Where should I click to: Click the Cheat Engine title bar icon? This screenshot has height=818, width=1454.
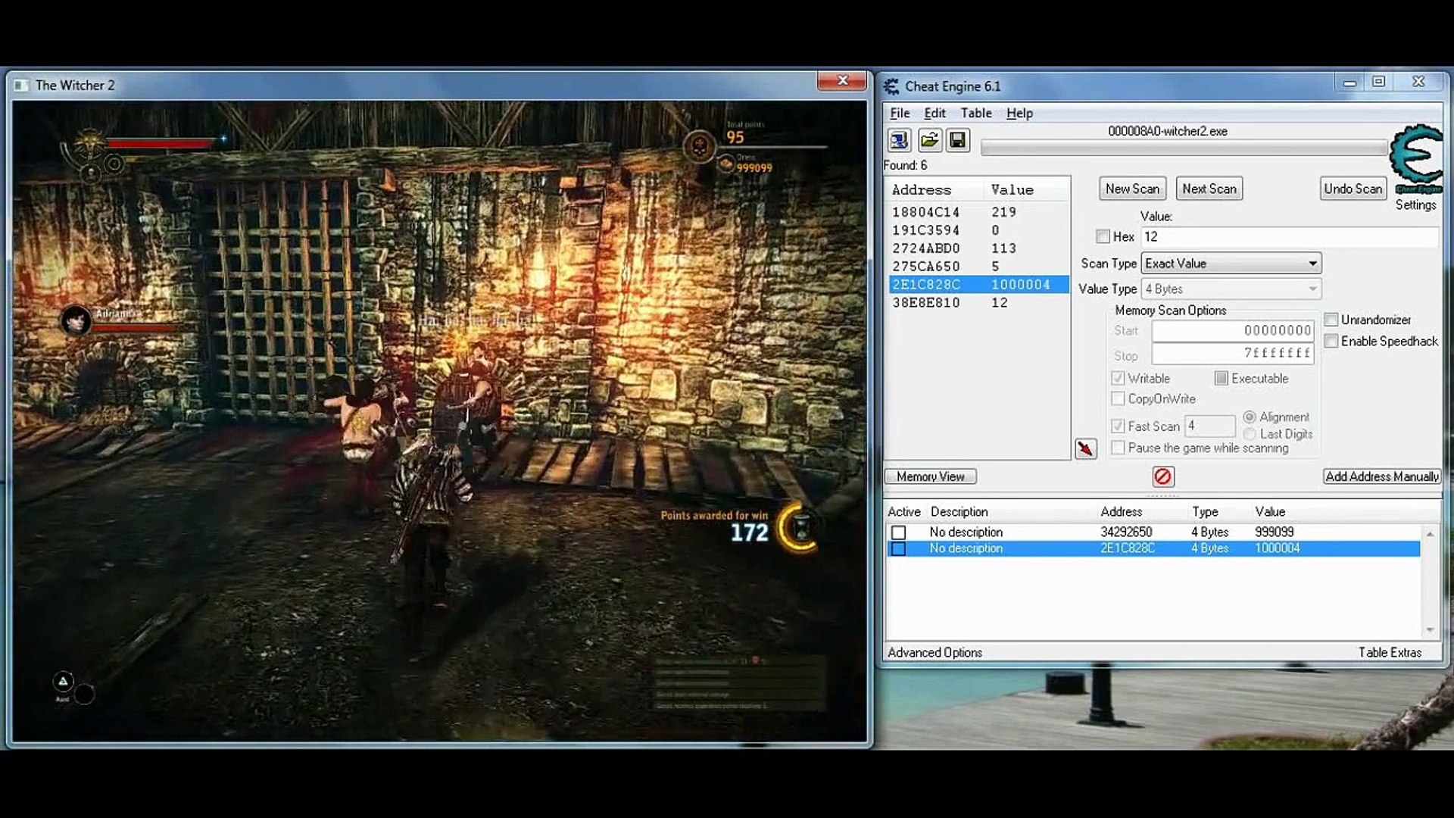click(892, 86)
